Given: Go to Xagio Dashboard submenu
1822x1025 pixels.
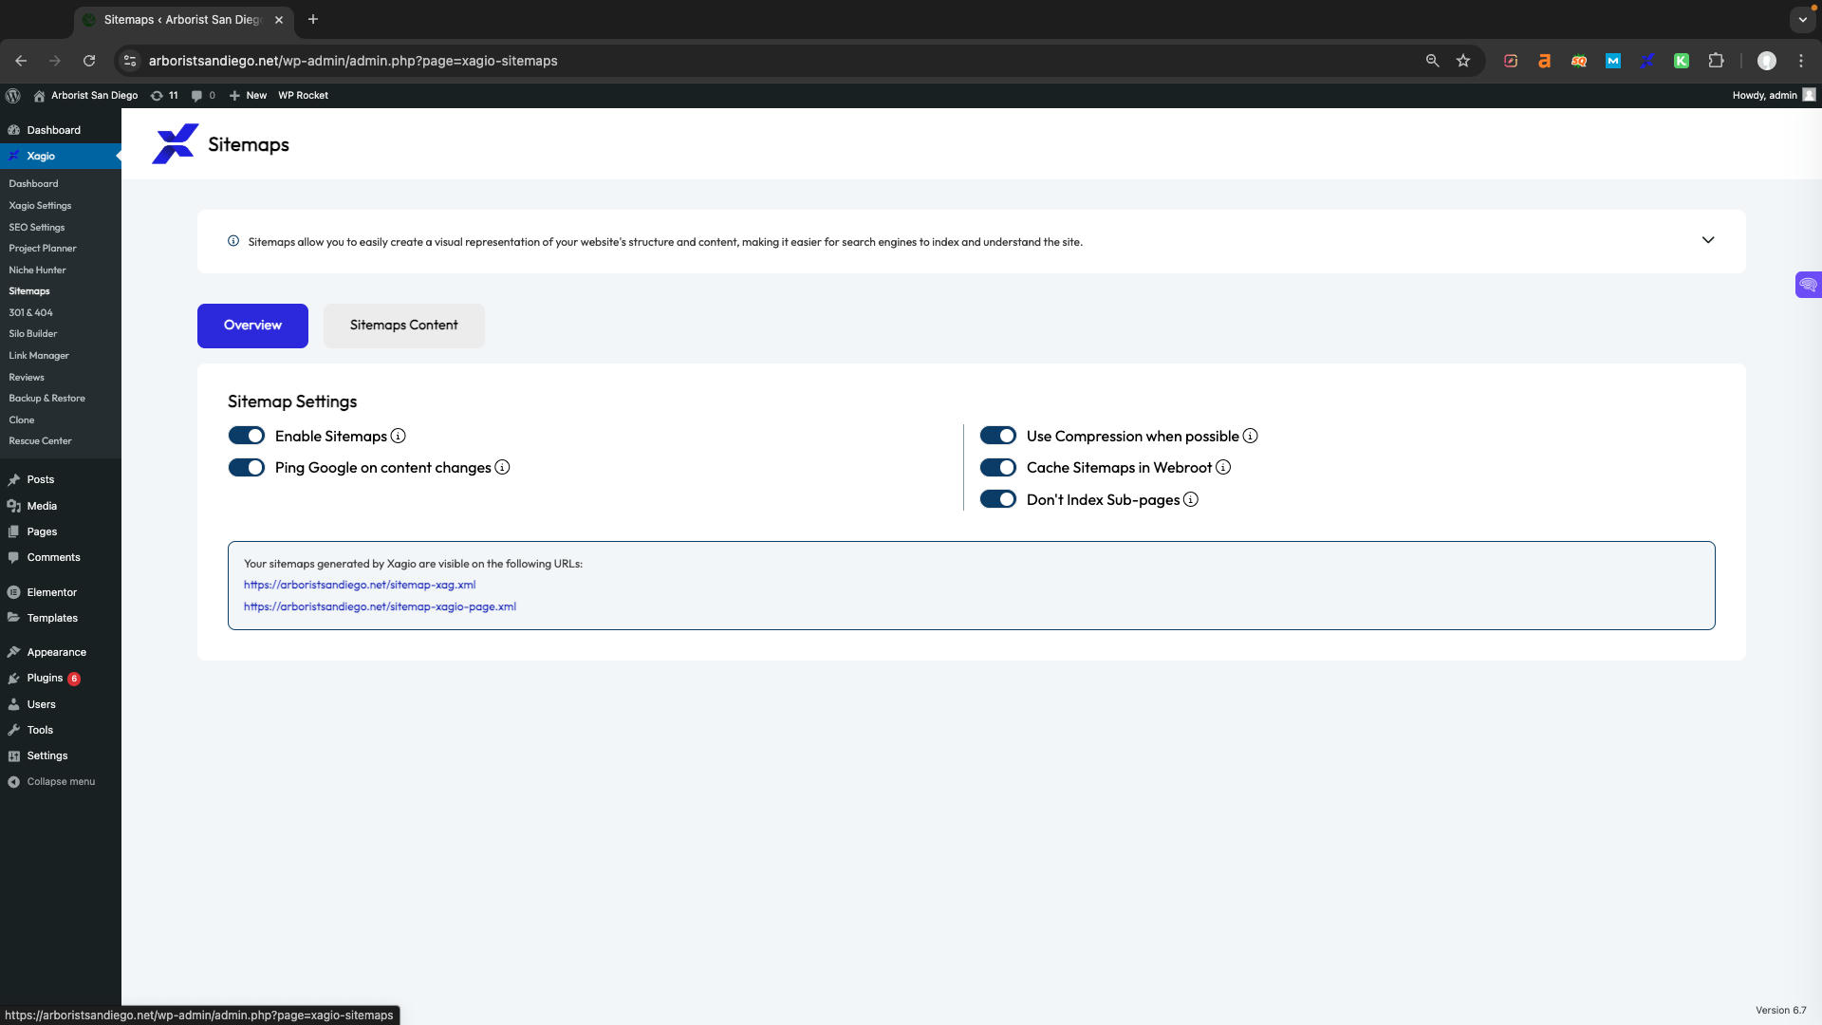Looking at the screenshot, I should [33, 184].
